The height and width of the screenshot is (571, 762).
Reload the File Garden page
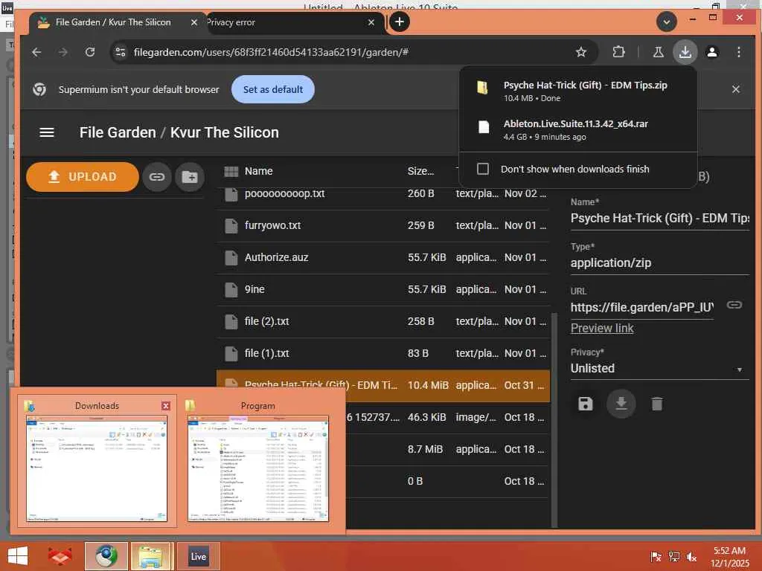(x=90, y=52)
